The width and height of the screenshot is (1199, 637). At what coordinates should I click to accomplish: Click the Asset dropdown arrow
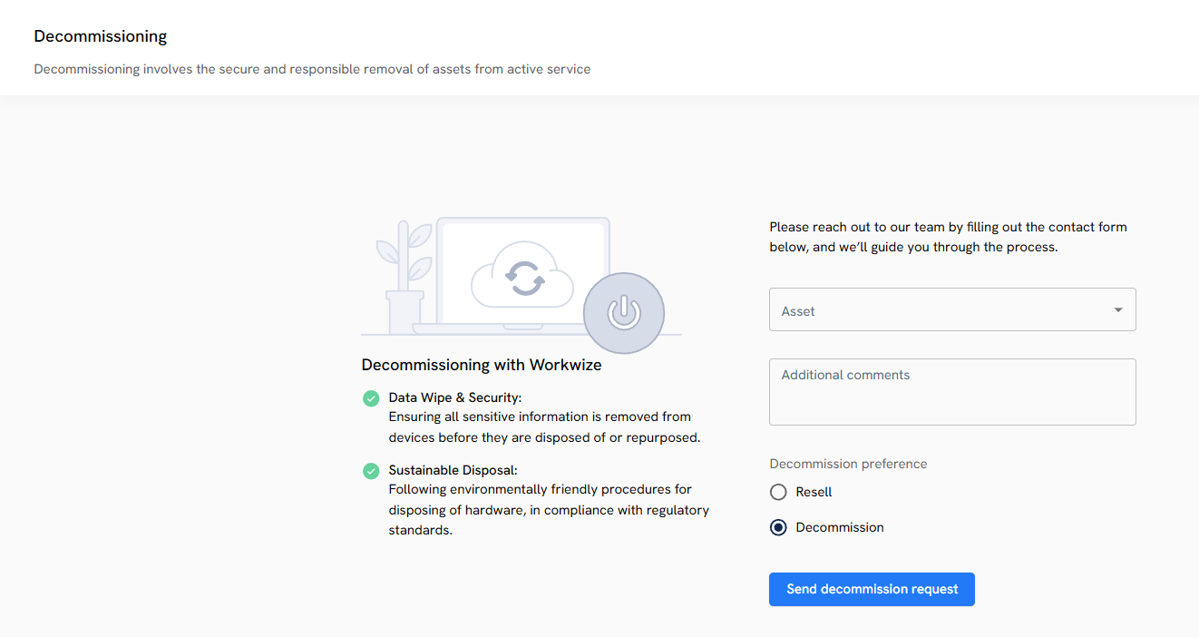[1117, 310]
